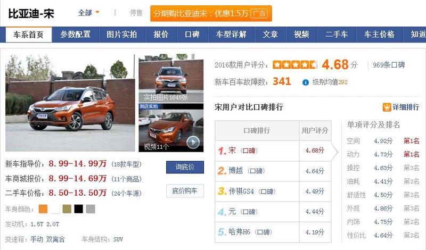Screen dimensions: 426x250
Task: Click 宋 in the ranking list
Action: [x=232, y=151]
